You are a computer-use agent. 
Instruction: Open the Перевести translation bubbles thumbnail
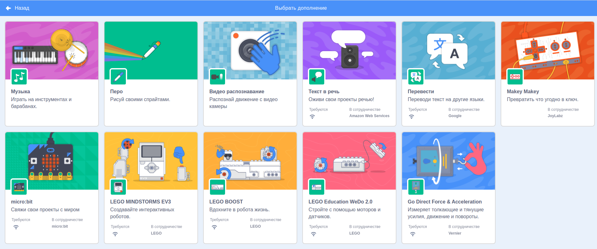(x=449, y=50)
